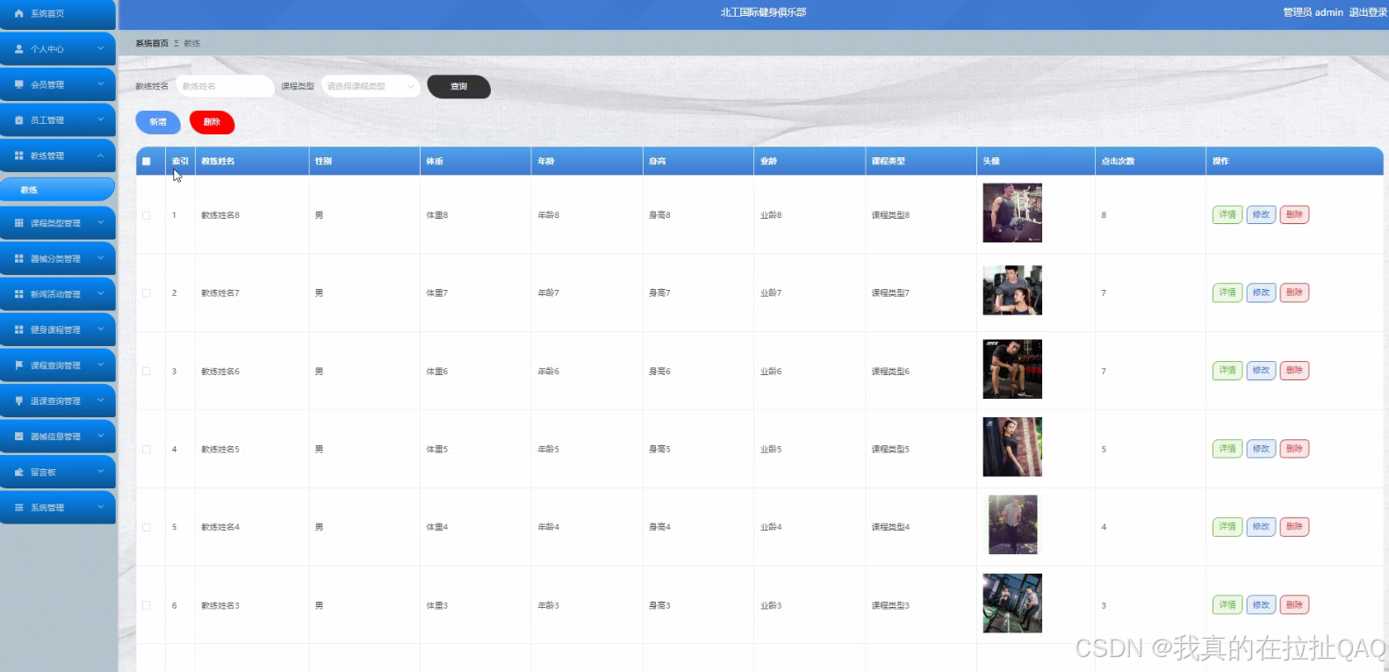Click 删除 for 教练姓名8
The height and width of the screenshot is (672, 1389).
click(x=1294, y=214)
